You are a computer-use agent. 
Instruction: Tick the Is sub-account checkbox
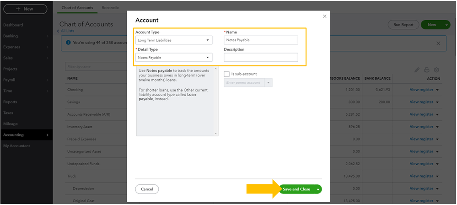(x=227, y=74)
